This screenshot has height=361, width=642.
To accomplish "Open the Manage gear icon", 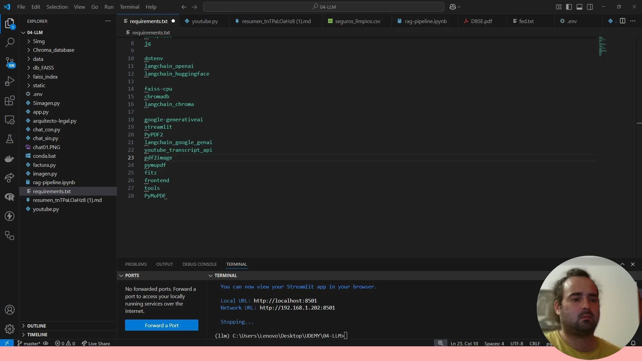I will coord(10,329).
